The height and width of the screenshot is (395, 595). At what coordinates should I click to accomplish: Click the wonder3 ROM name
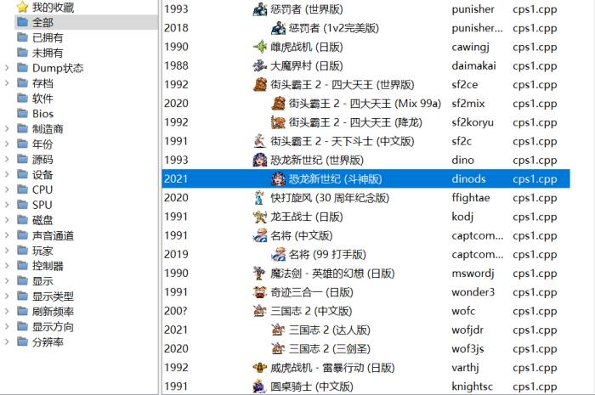tap(473, 292)
